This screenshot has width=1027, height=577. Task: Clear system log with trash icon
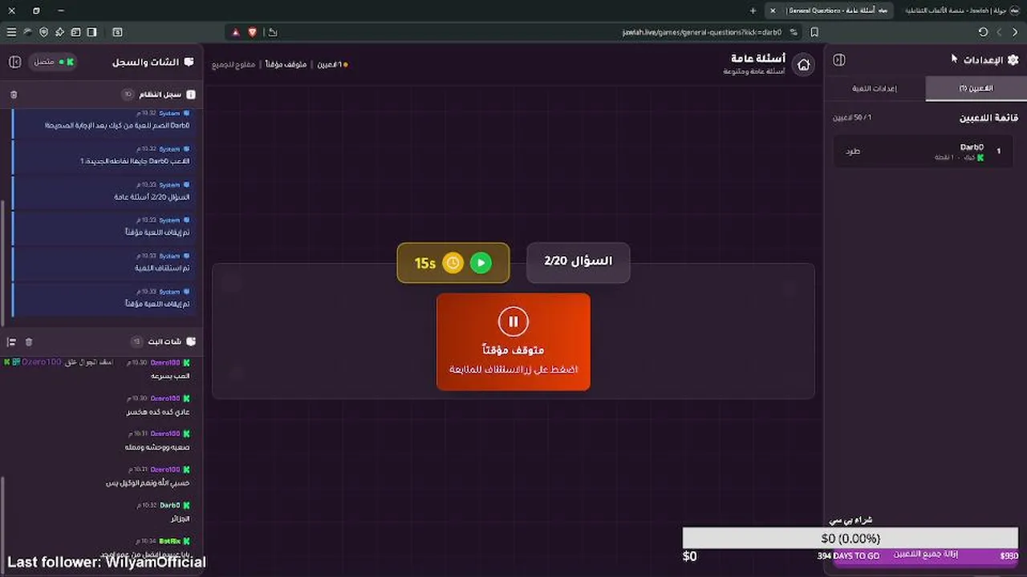pos(14,95)
